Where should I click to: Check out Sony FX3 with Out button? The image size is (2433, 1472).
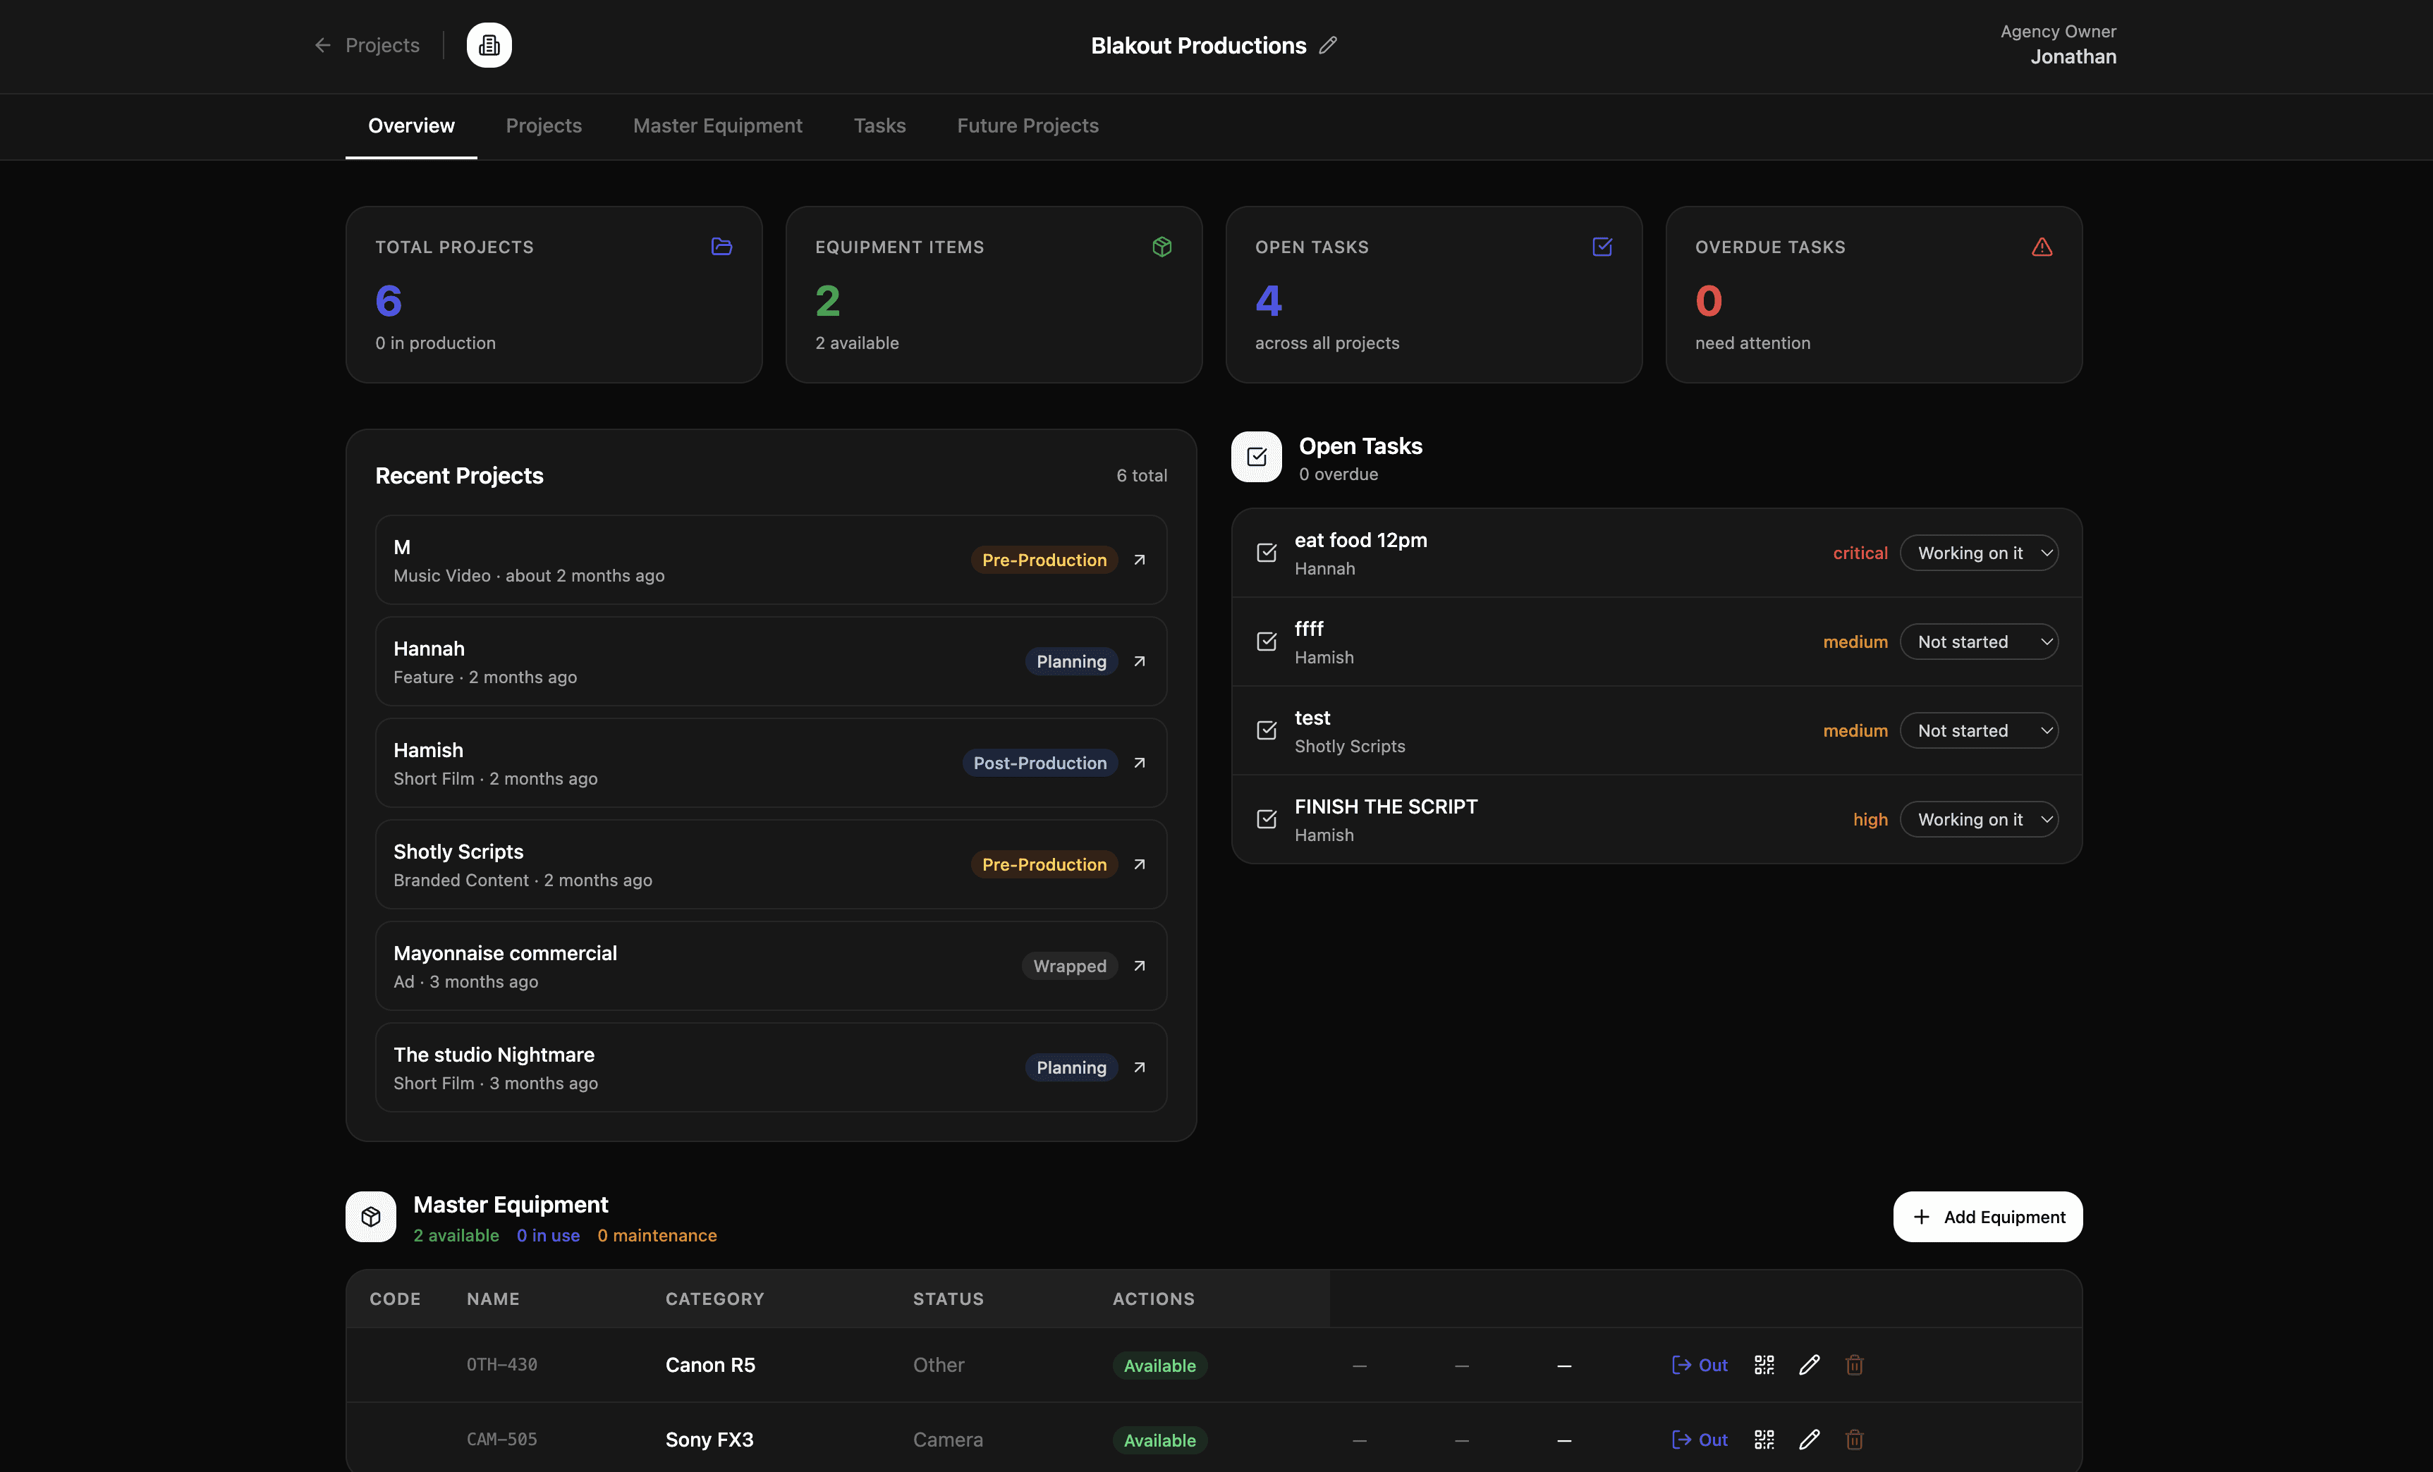[1700, 1440]
